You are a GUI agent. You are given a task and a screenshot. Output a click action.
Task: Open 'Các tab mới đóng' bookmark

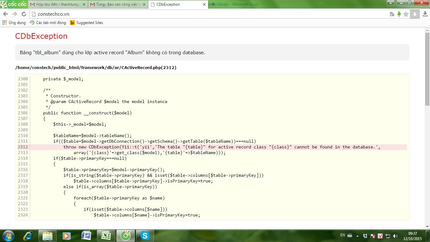click(48, 23)
